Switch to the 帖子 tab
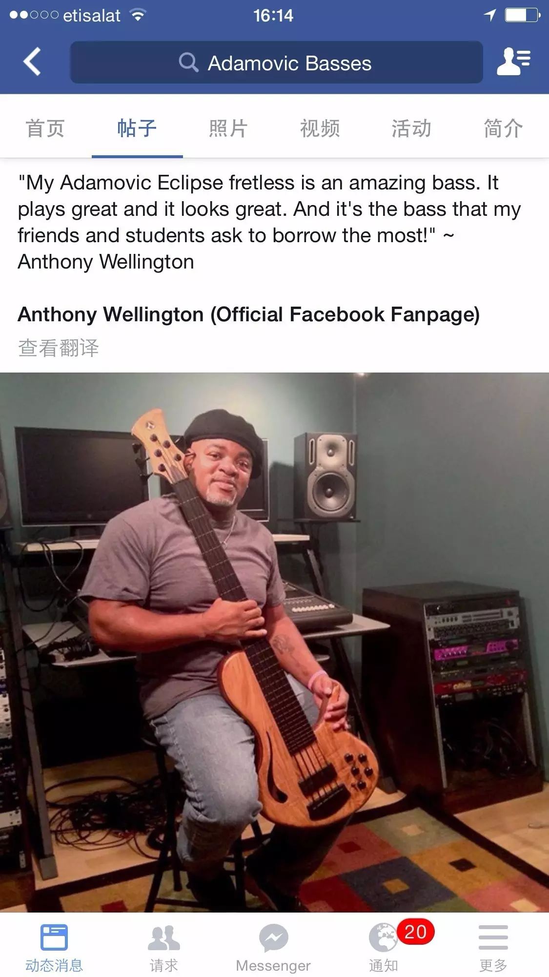549x977 pixels. tap(137, 128)
